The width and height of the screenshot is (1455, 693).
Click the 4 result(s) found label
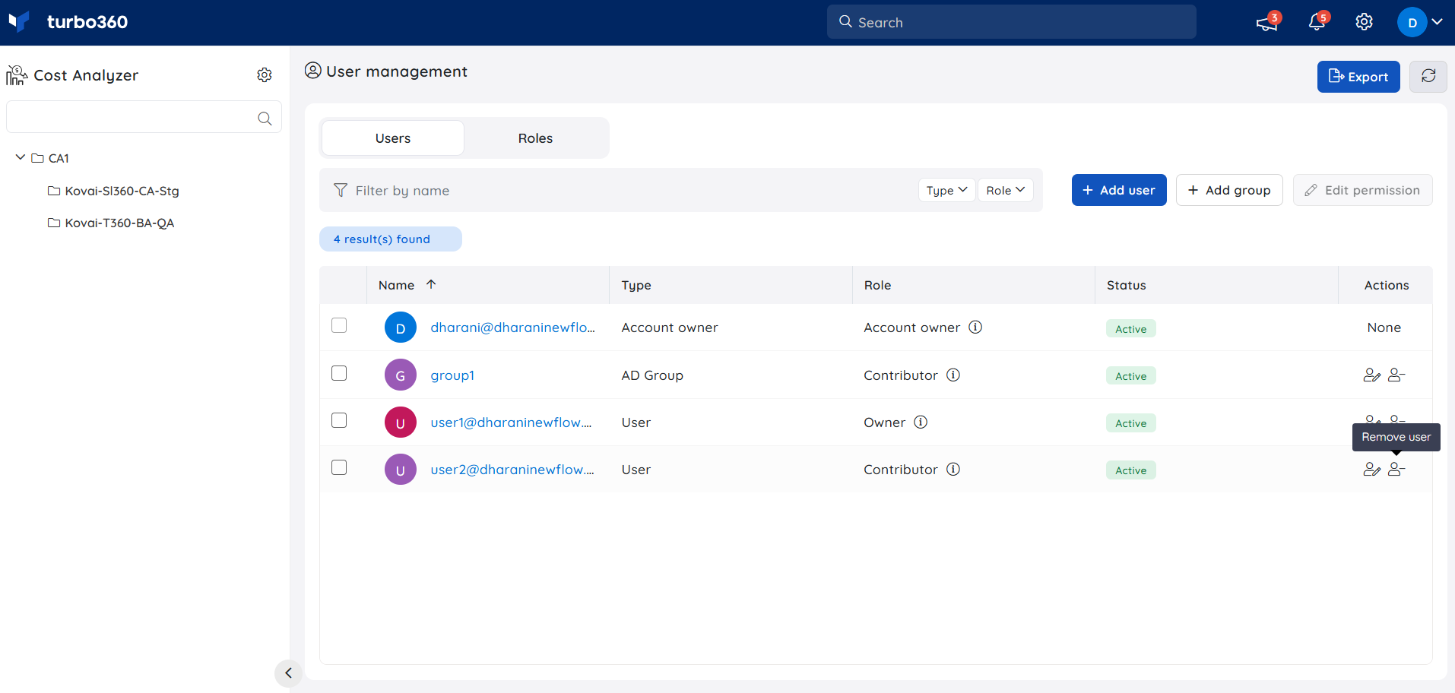click(x=391, y=239)
